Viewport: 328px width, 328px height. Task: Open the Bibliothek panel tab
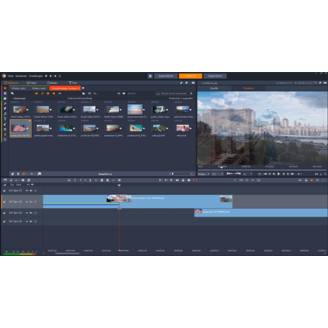coord(11,83)
